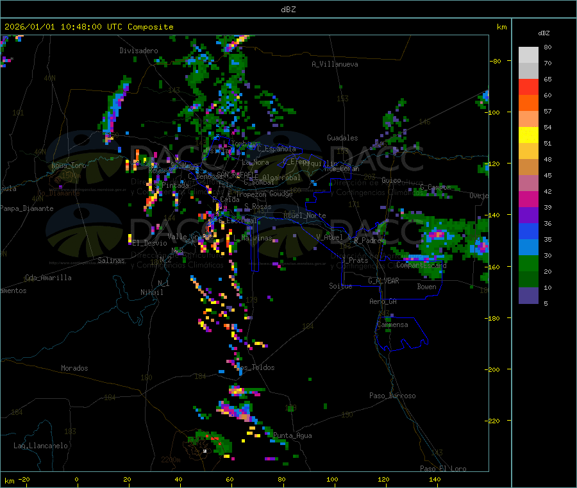Click the 'J_Prats' place label

click(x=355, y=260)
